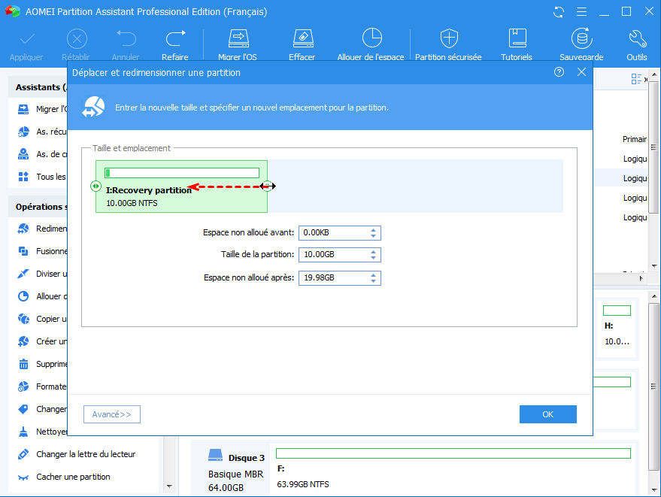Click the Taille de la partition field
Viewport: 661px width, 497px height.
(x=340, y=255)
